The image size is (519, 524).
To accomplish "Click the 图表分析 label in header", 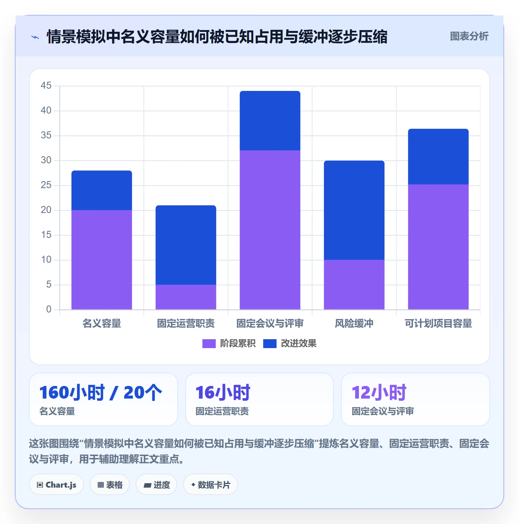I will point(469,36).
